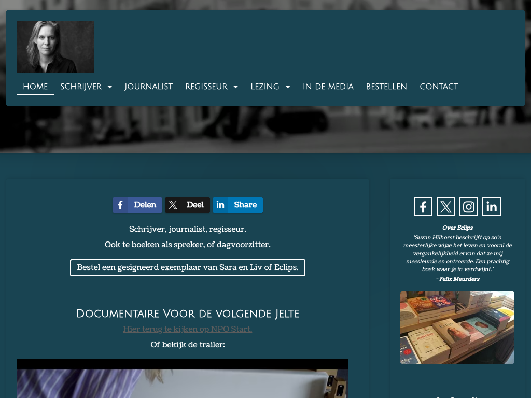Open the Facebook icon in sidebar
This screenshot has height=398, width=531.
pyautogui.click(x=423, y=207)
